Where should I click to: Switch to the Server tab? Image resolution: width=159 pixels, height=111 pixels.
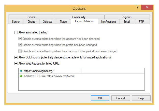pos(16,22)
